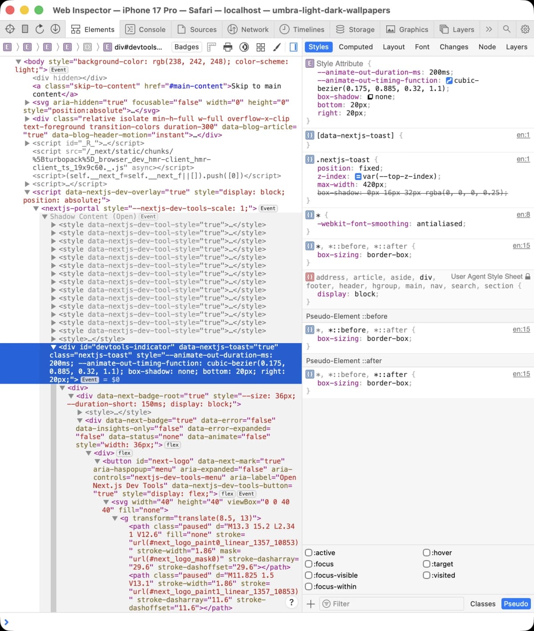Open en:8 source link for * rule
The width and height of the screenshot is (534, 631).
[523, 215]
